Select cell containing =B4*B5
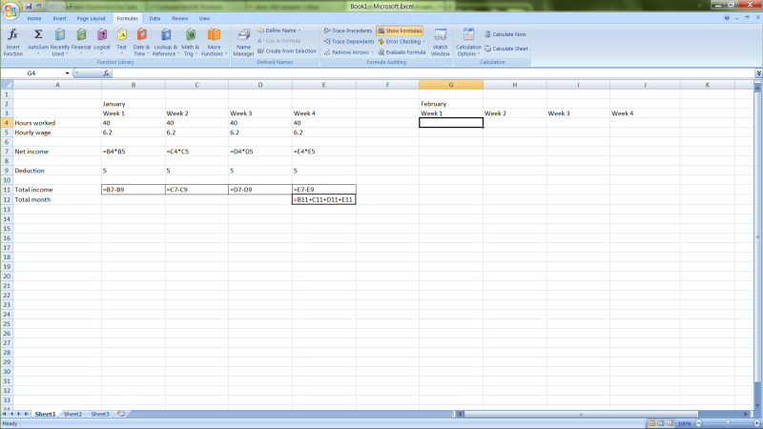Viewport: 763px width, 429px height. pos(134,152)
